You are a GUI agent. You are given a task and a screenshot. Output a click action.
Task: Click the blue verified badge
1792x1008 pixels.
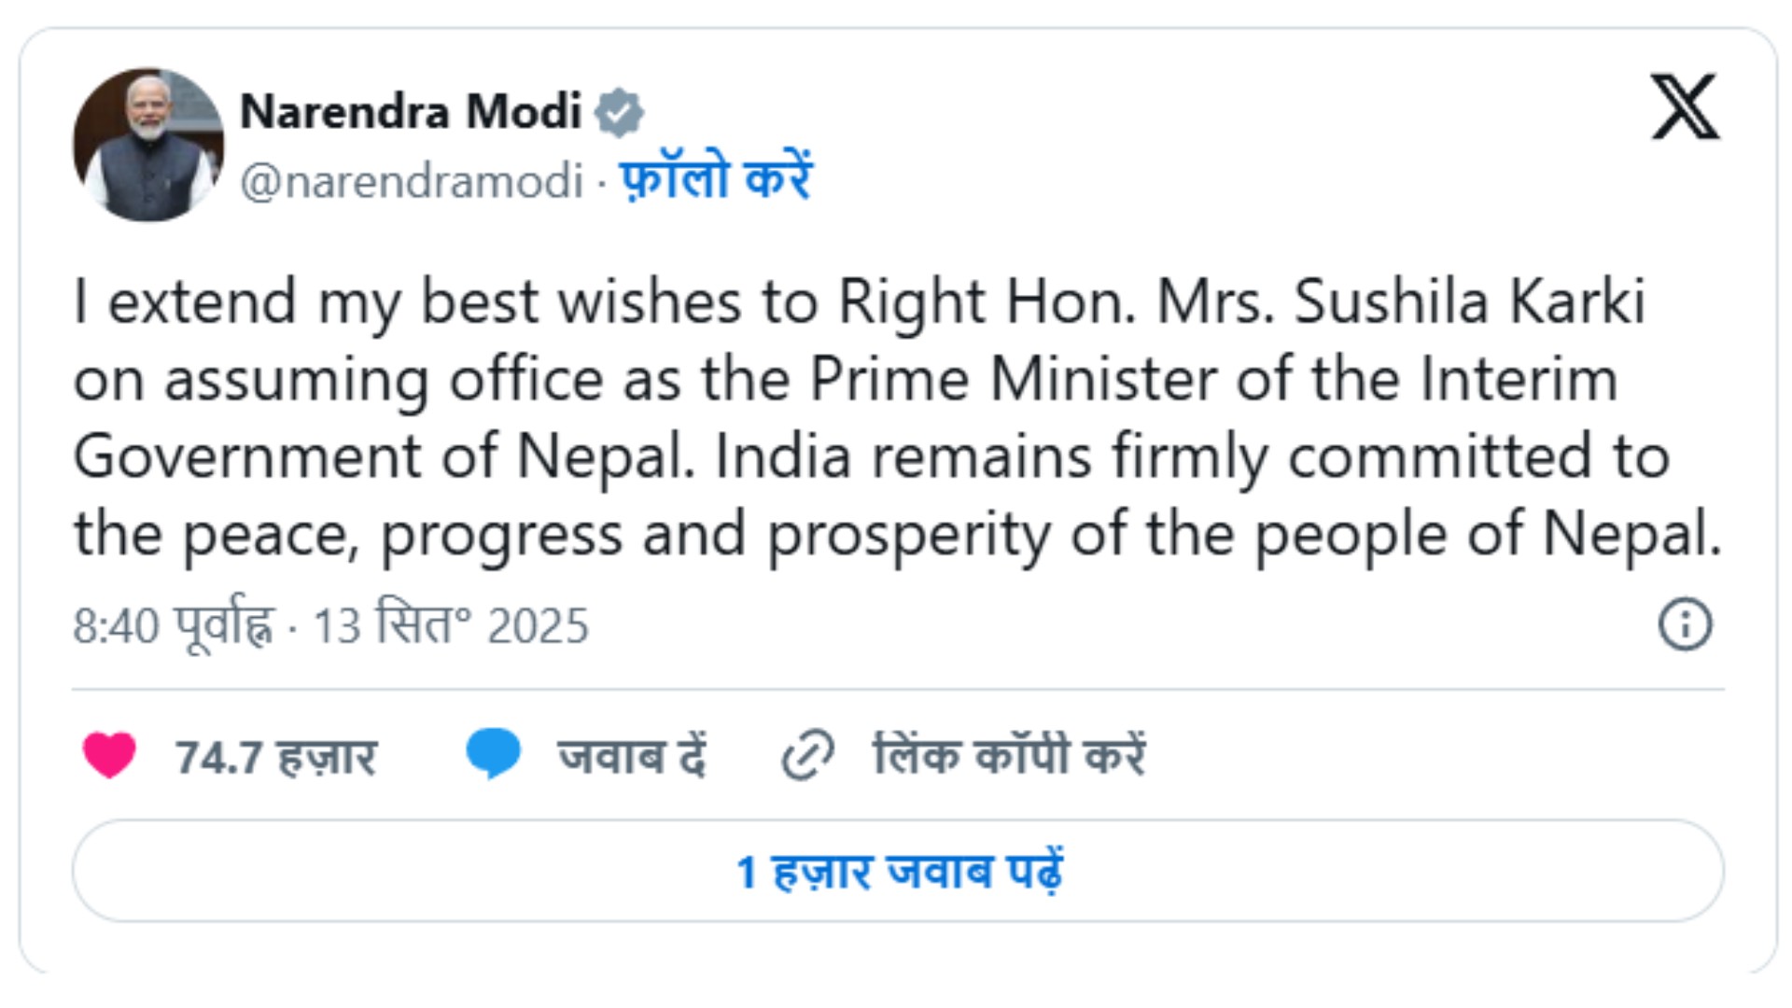(620, 113)
